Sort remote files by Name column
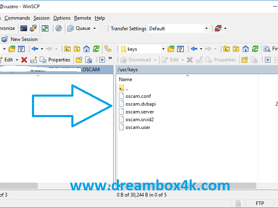Screen dimensions: 278x208 [x=125, y=79]
